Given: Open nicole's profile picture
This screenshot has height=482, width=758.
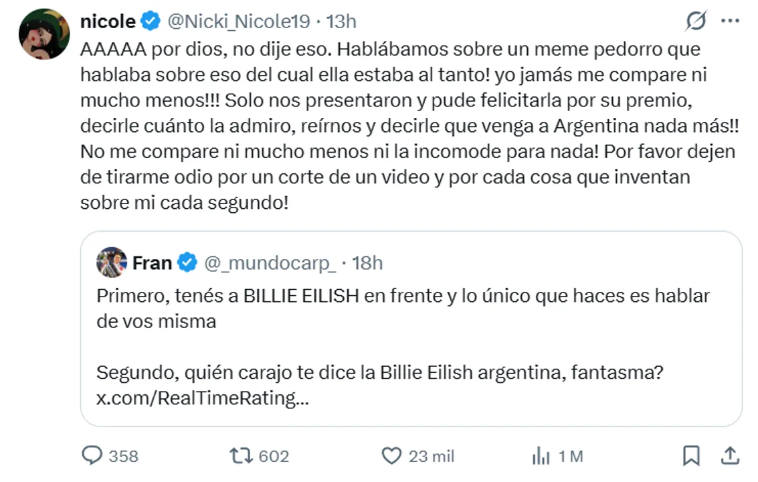Looking at the screenshot, I should [44, 34].
